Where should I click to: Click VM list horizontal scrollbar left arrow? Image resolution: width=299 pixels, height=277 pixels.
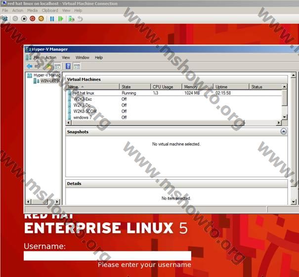tap(69, 122)
